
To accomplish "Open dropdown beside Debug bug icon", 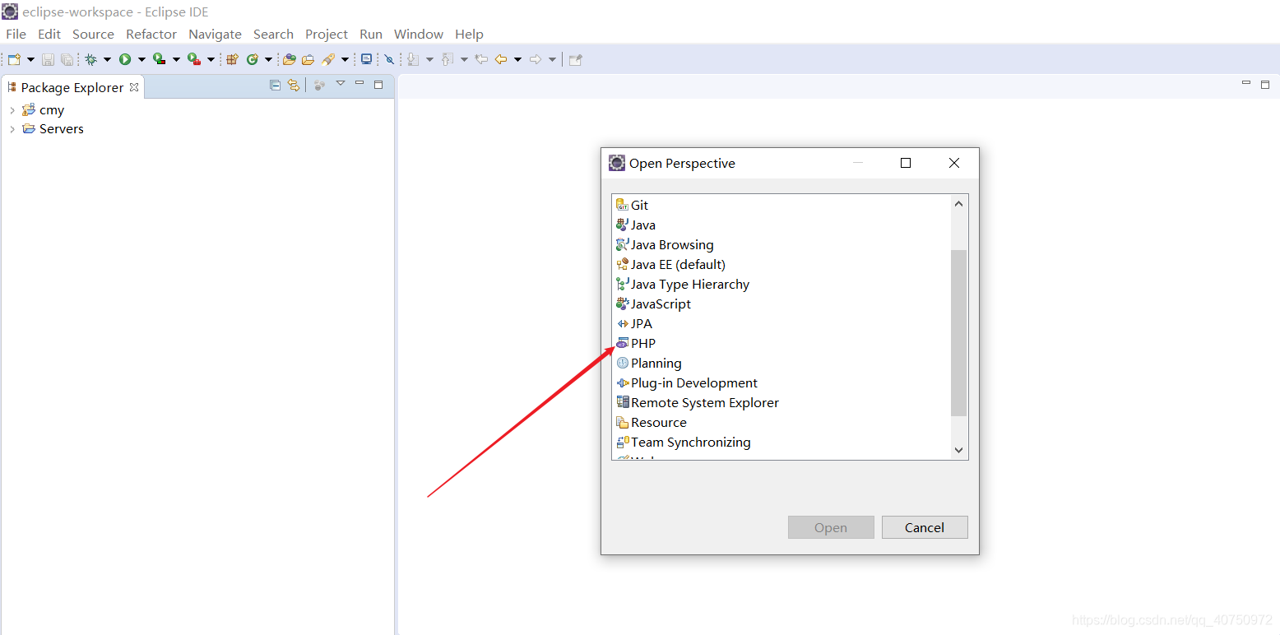I will point(107,59).
